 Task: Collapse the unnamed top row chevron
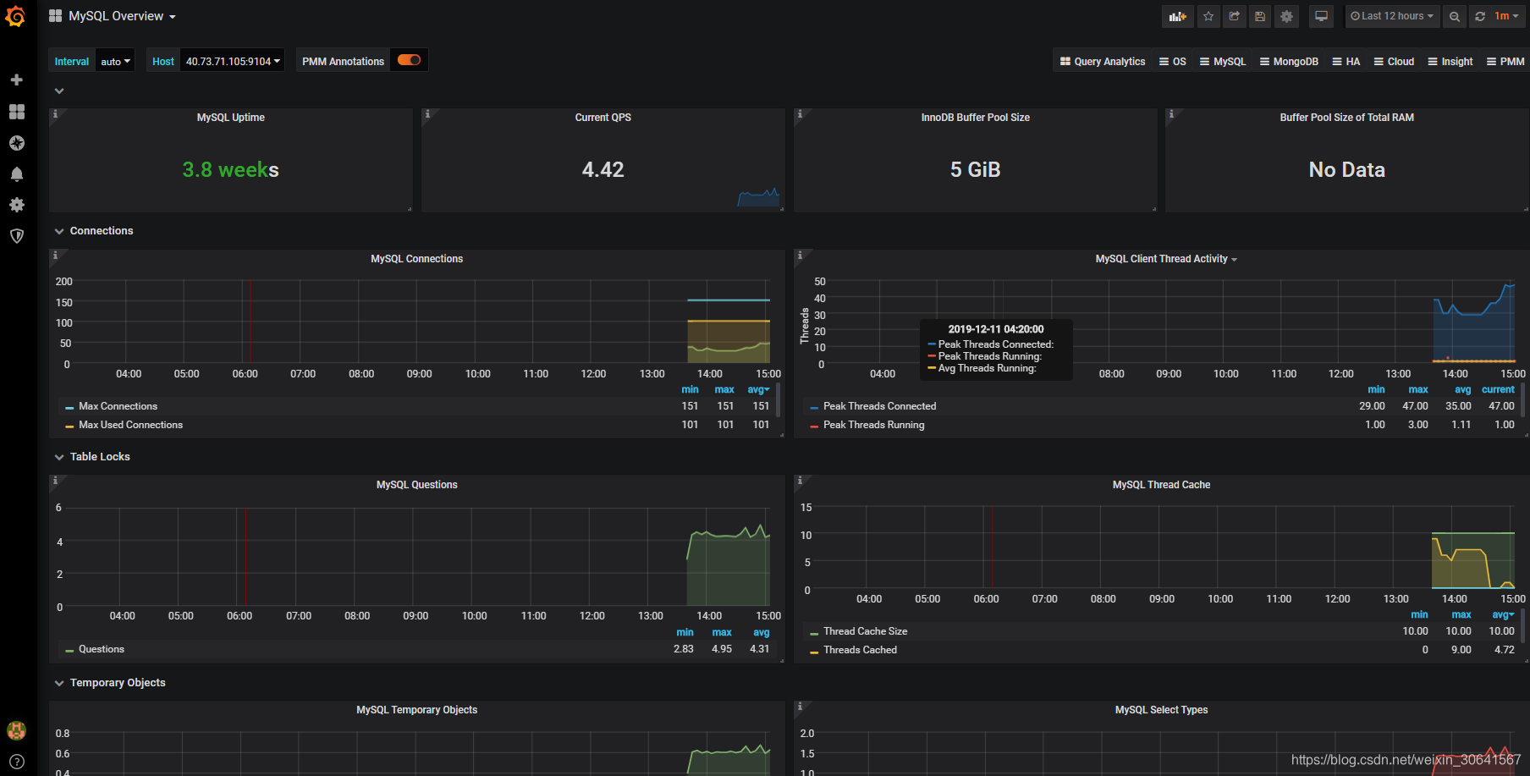(59, 91)
